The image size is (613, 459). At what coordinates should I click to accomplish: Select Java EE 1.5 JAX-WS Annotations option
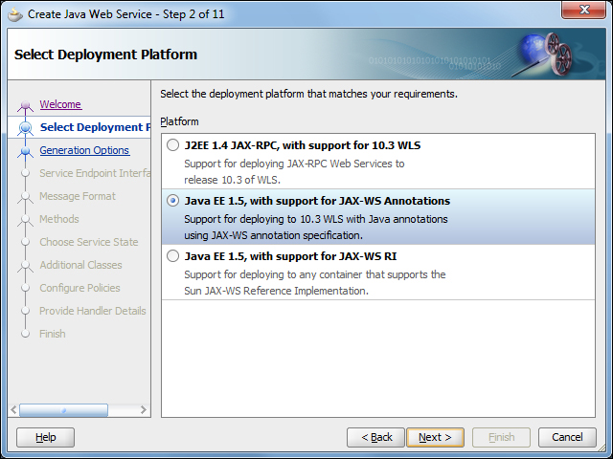point(172,202)
